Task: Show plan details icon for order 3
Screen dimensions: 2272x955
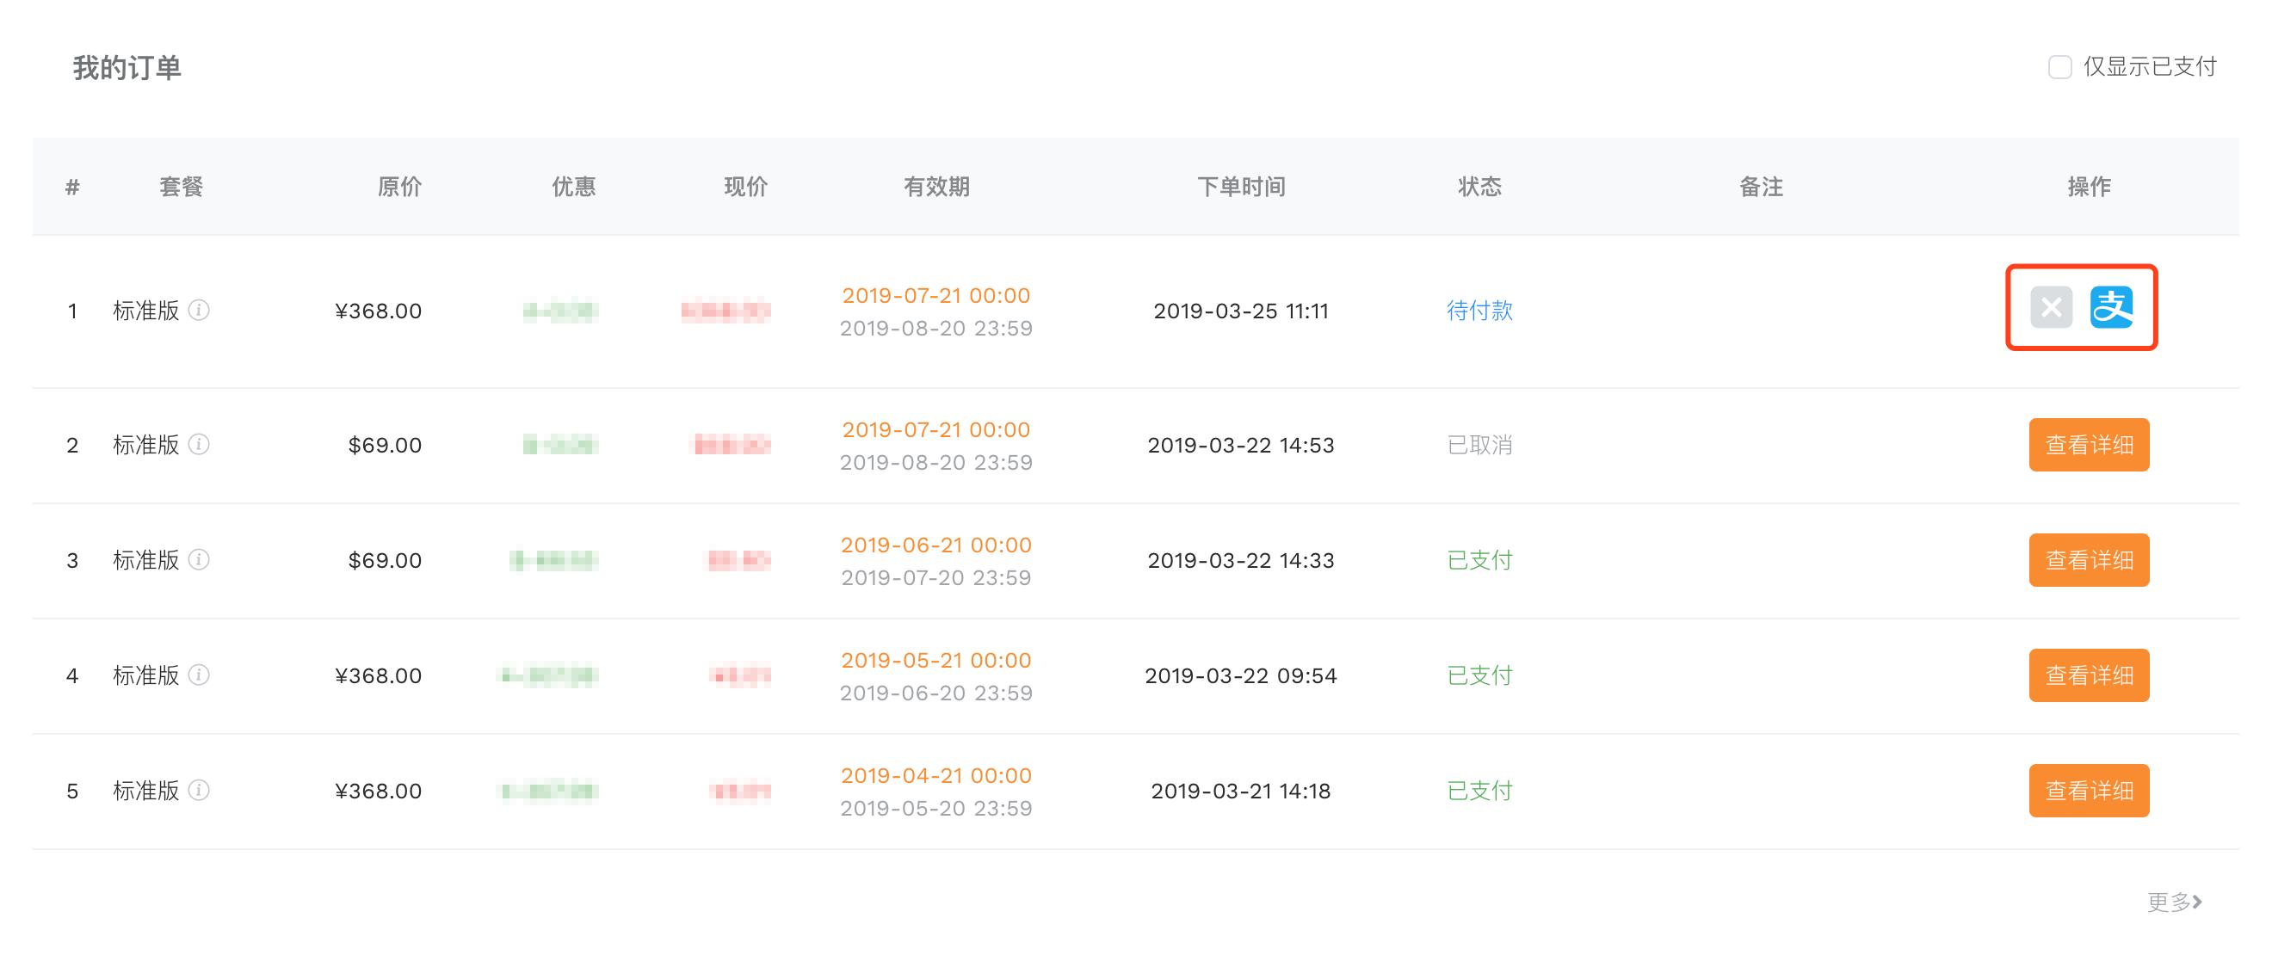Action: (x=201, y=561)
